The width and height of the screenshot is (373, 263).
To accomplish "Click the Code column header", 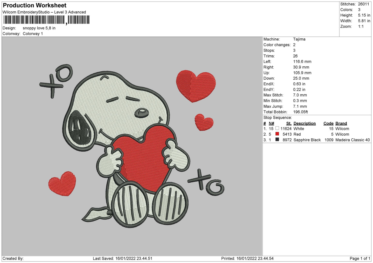I will click(x=328, y=123).
